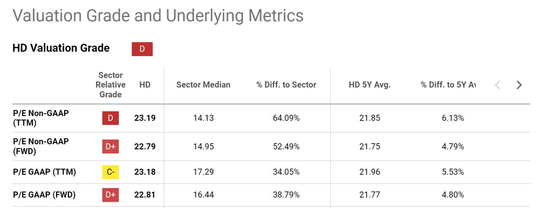The height and width of the screenshot is (208, 537).
Task: Select the P/E GAAP (TTM) row label
Action: [44, 172]
